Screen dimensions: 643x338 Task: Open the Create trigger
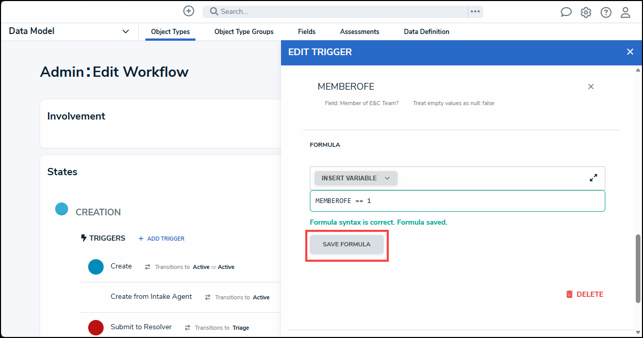tap(121, 266)
